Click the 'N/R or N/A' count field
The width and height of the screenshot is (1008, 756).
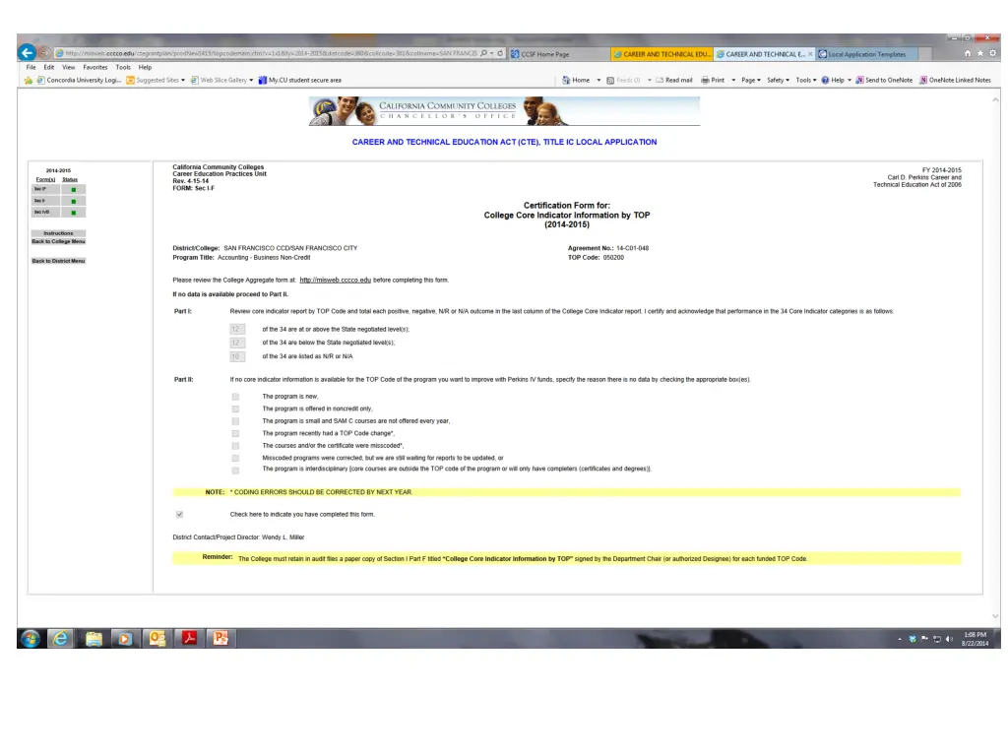237,356
